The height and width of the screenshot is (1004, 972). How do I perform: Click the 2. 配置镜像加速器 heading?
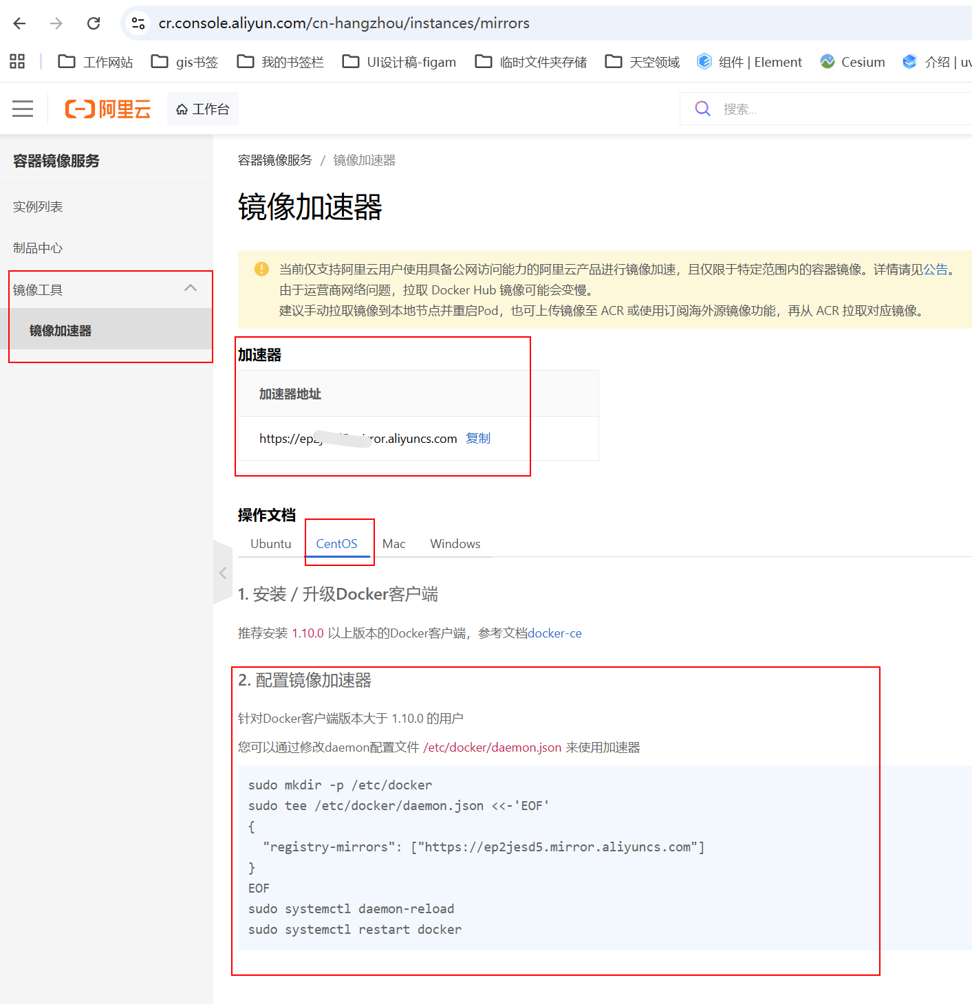(305, 680)
